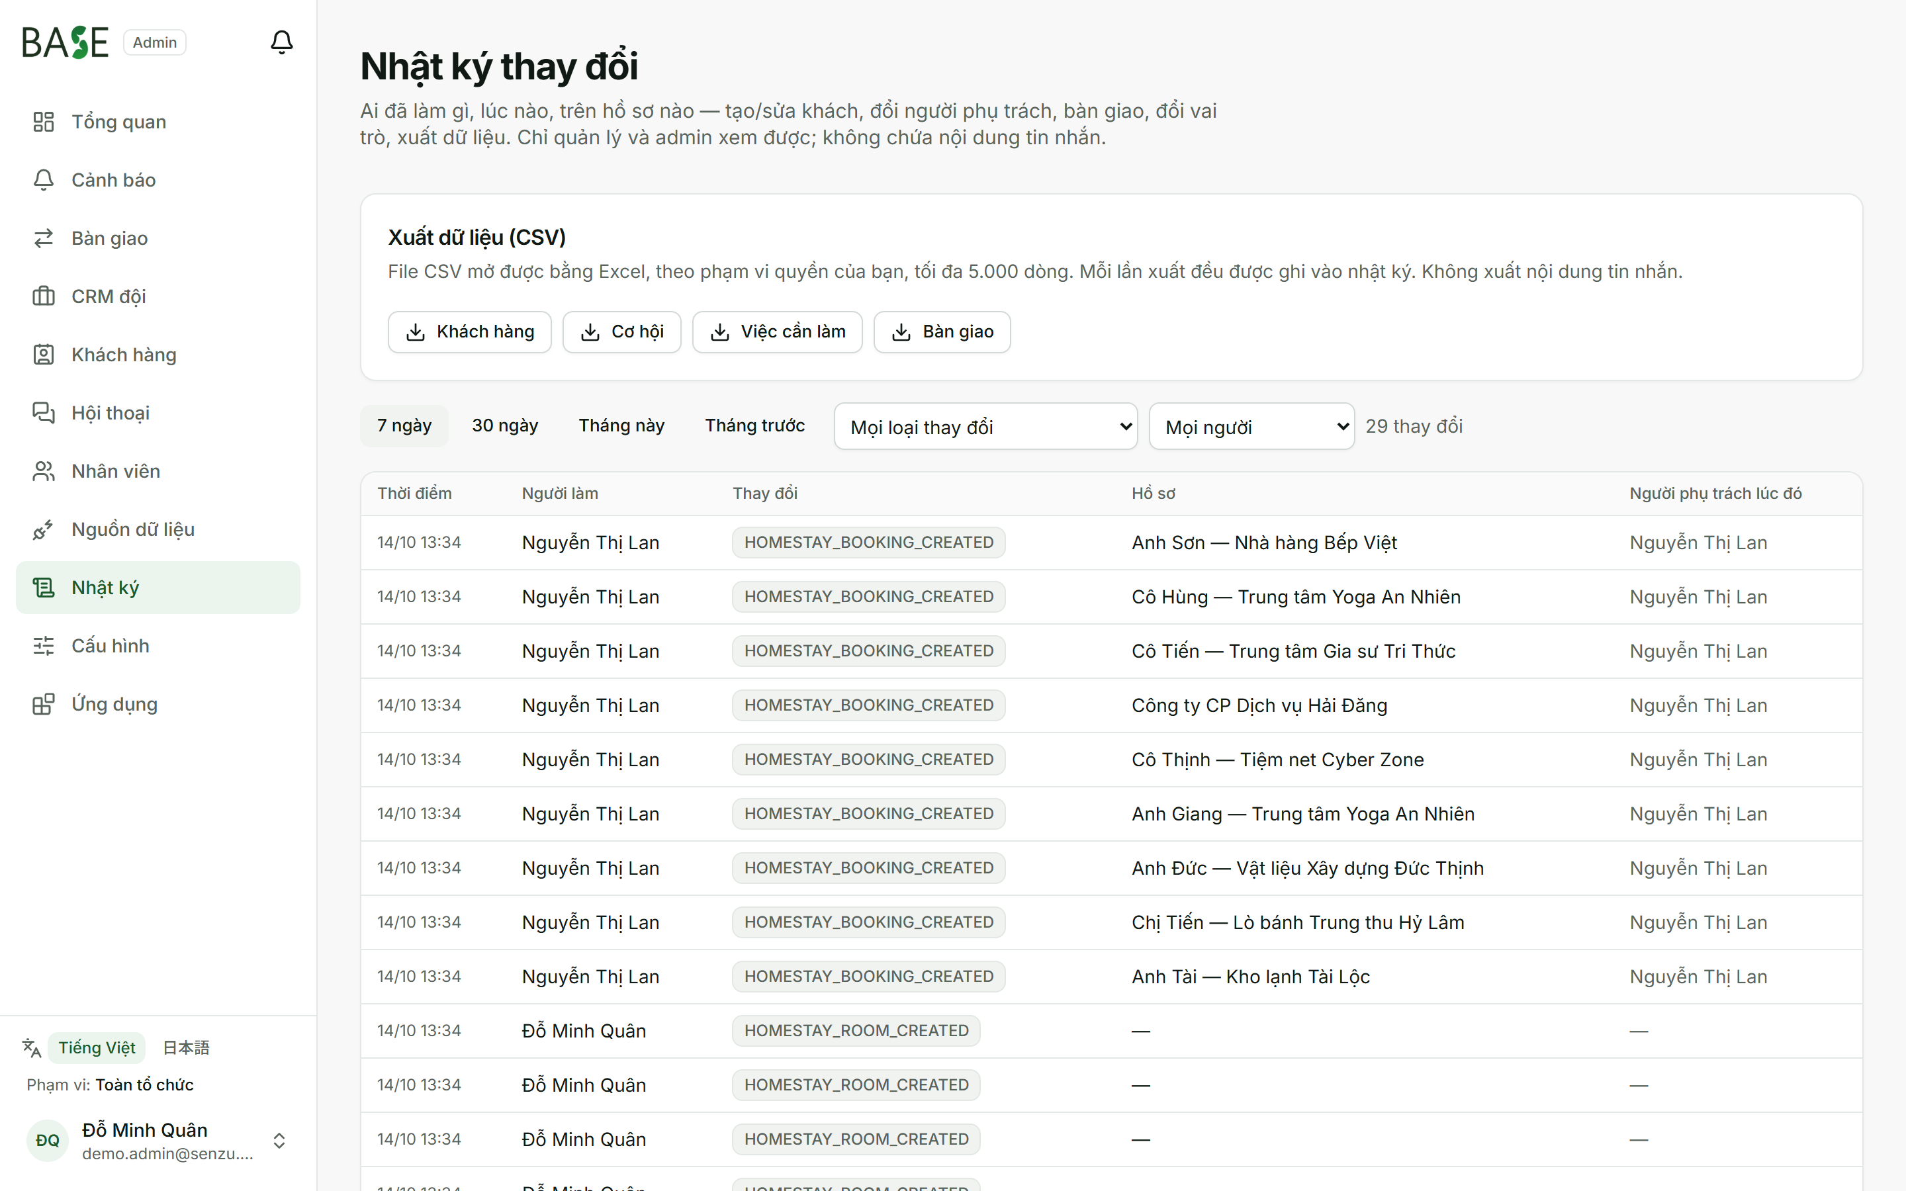The width and height of the screenshot is (1906, 1191).
Task: Click the Tổng quan dashboard icon
Action: click(x=43, y=122)
